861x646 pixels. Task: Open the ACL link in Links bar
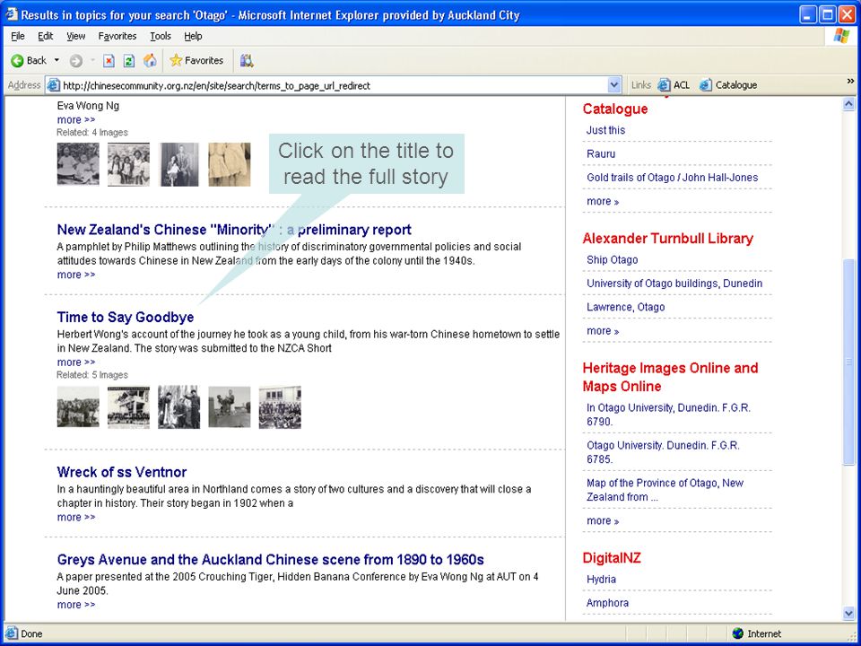674,85
